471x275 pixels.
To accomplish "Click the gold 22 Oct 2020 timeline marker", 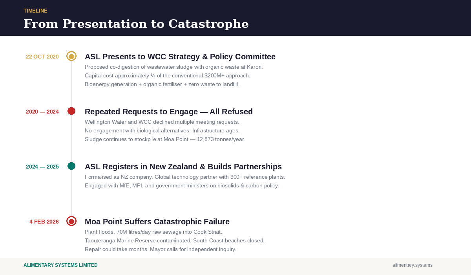I will [71, 56].
